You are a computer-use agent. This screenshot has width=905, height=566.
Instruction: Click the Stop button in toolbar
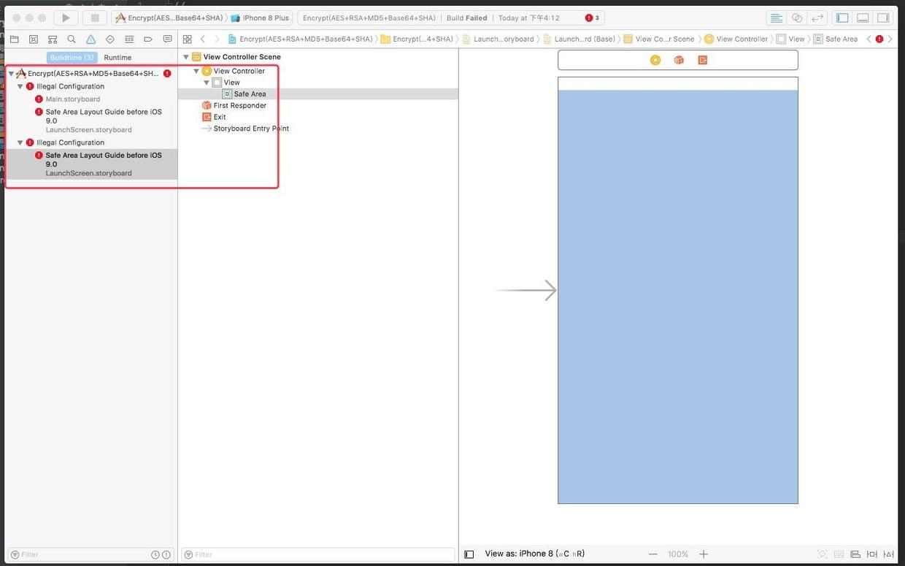(94, 18)
